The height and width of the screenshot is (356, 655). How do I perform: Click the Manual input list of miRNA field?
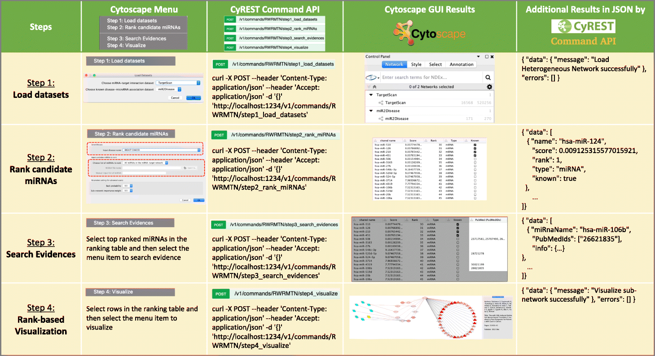click(x=144, y=173)
